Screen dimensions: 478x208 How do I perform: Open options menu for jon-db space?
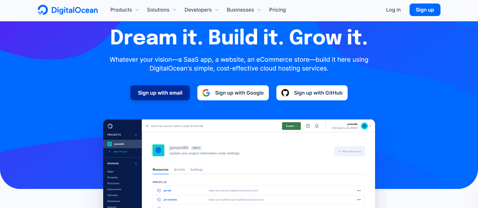[x=359, y=191]
